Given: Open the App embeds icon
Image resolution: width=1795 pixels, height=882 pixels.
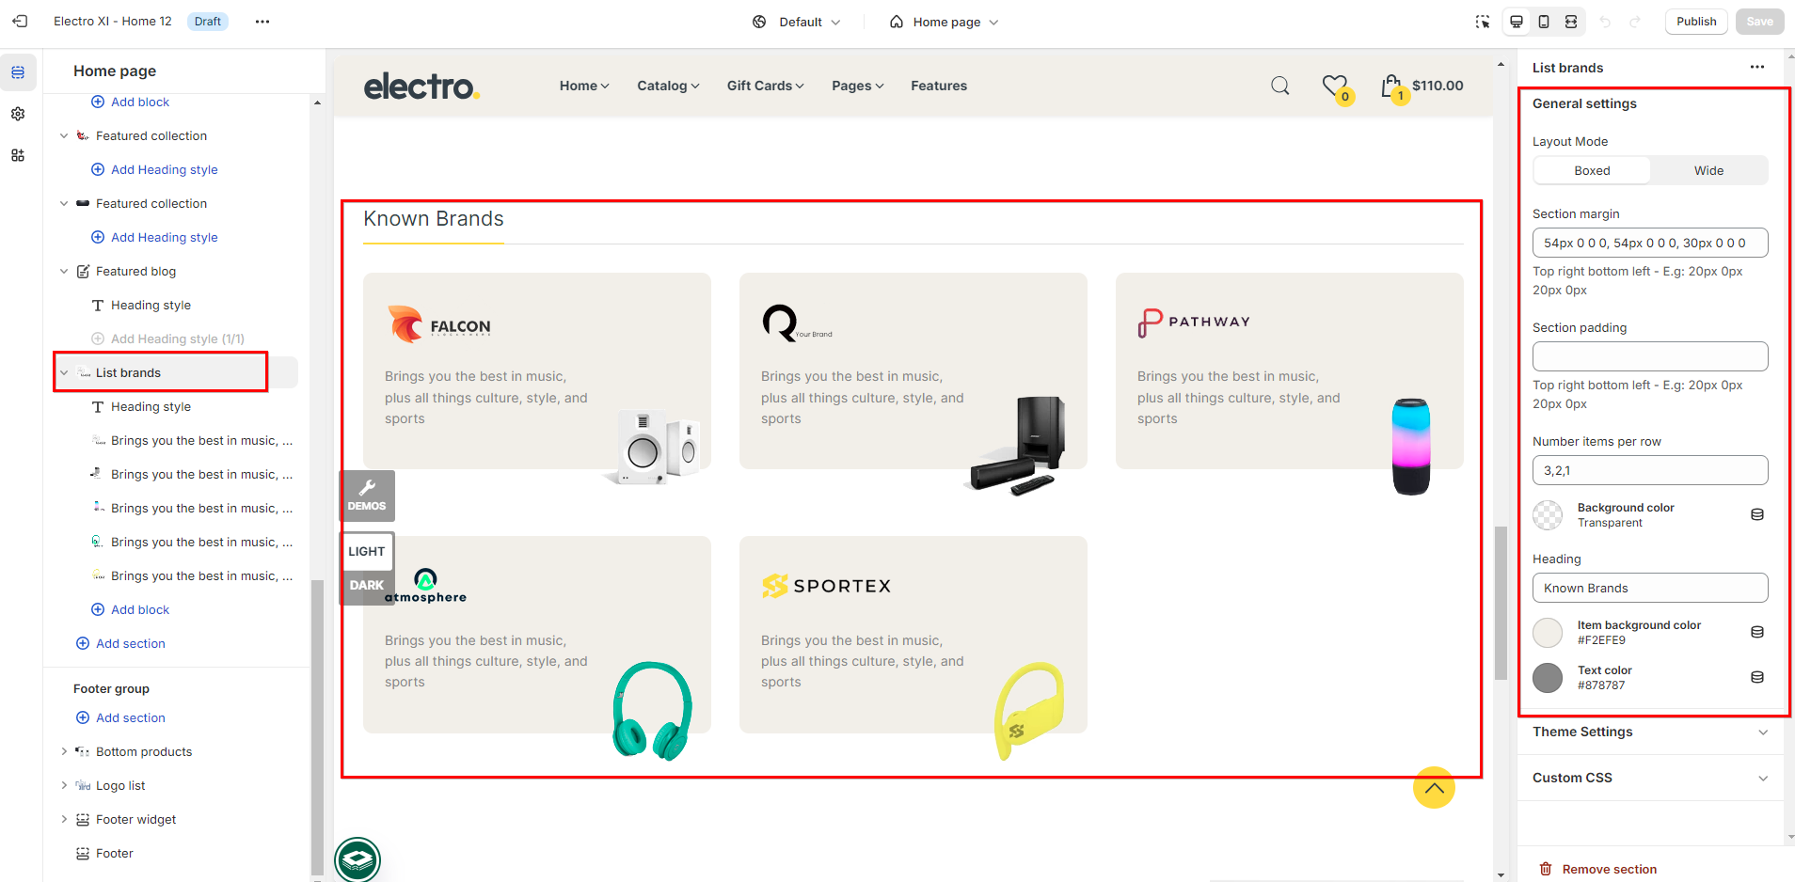Looking at the screenshot, I should pos(18,155).
